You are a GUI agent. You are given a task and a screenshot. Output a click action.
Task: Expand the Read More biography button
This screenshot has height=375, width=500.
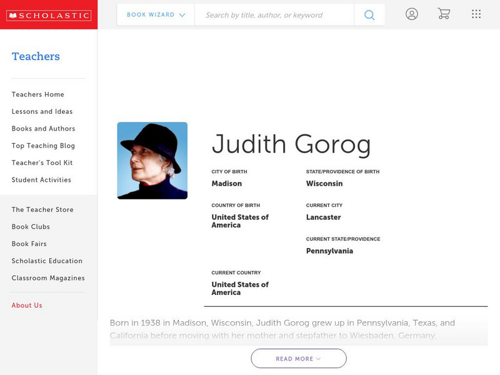[x=299, y=359]
